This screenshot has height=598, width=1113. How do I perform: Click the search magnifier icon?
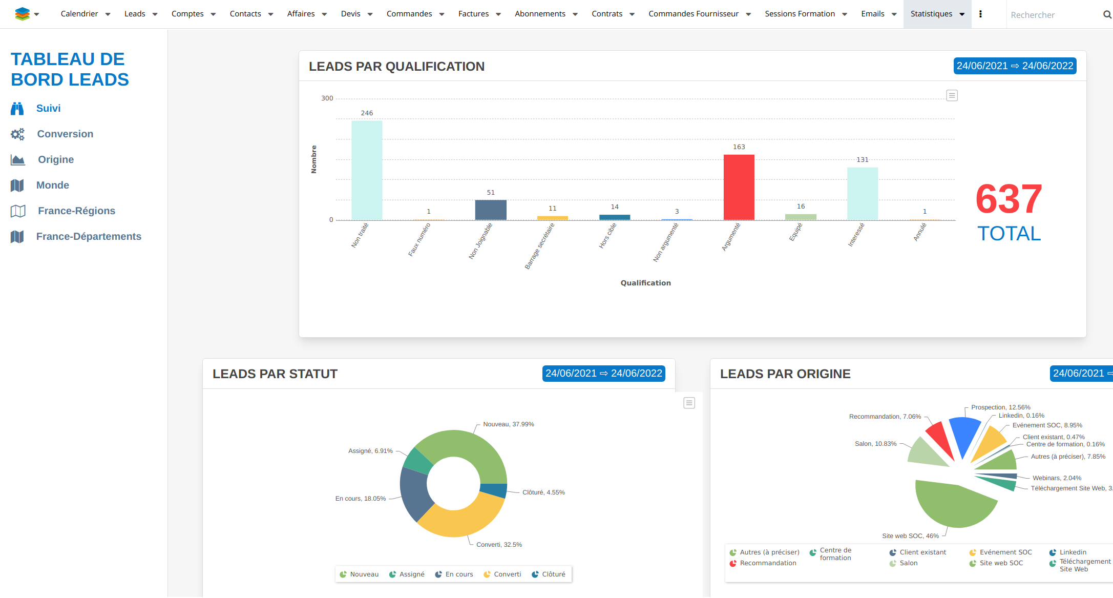tap(1107, 15)
